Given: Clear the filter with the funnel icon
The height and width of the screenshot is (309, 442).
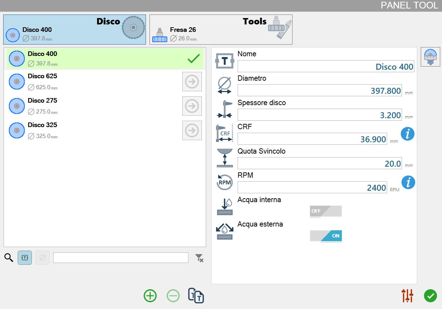Looking at the screenshot, I should 200,258.
